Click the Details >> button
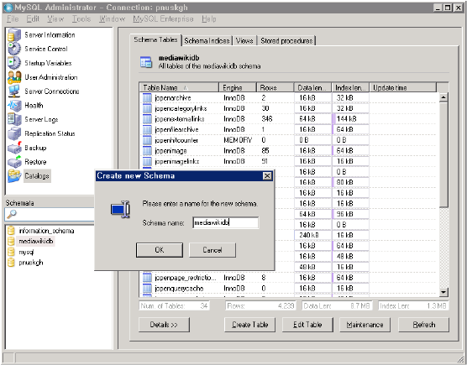Screen dimensions: 467x365 [164, 325]
